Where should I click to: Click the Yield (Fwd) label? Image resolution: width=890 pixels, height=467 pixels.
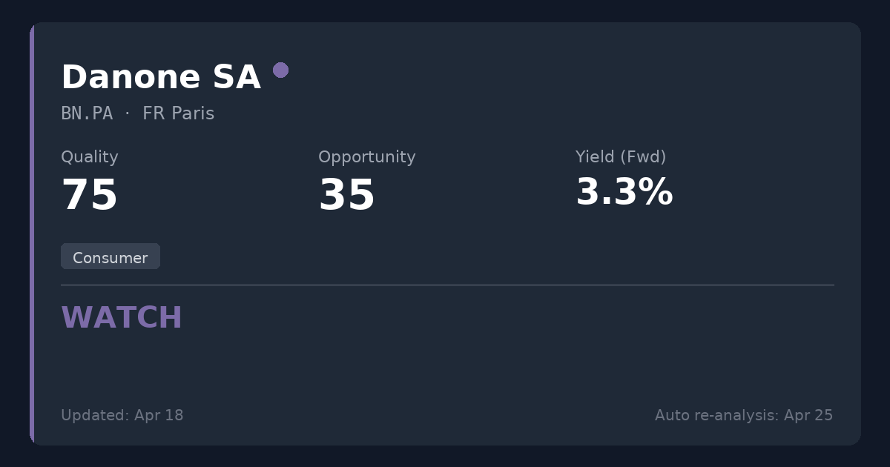coord(621,157)
